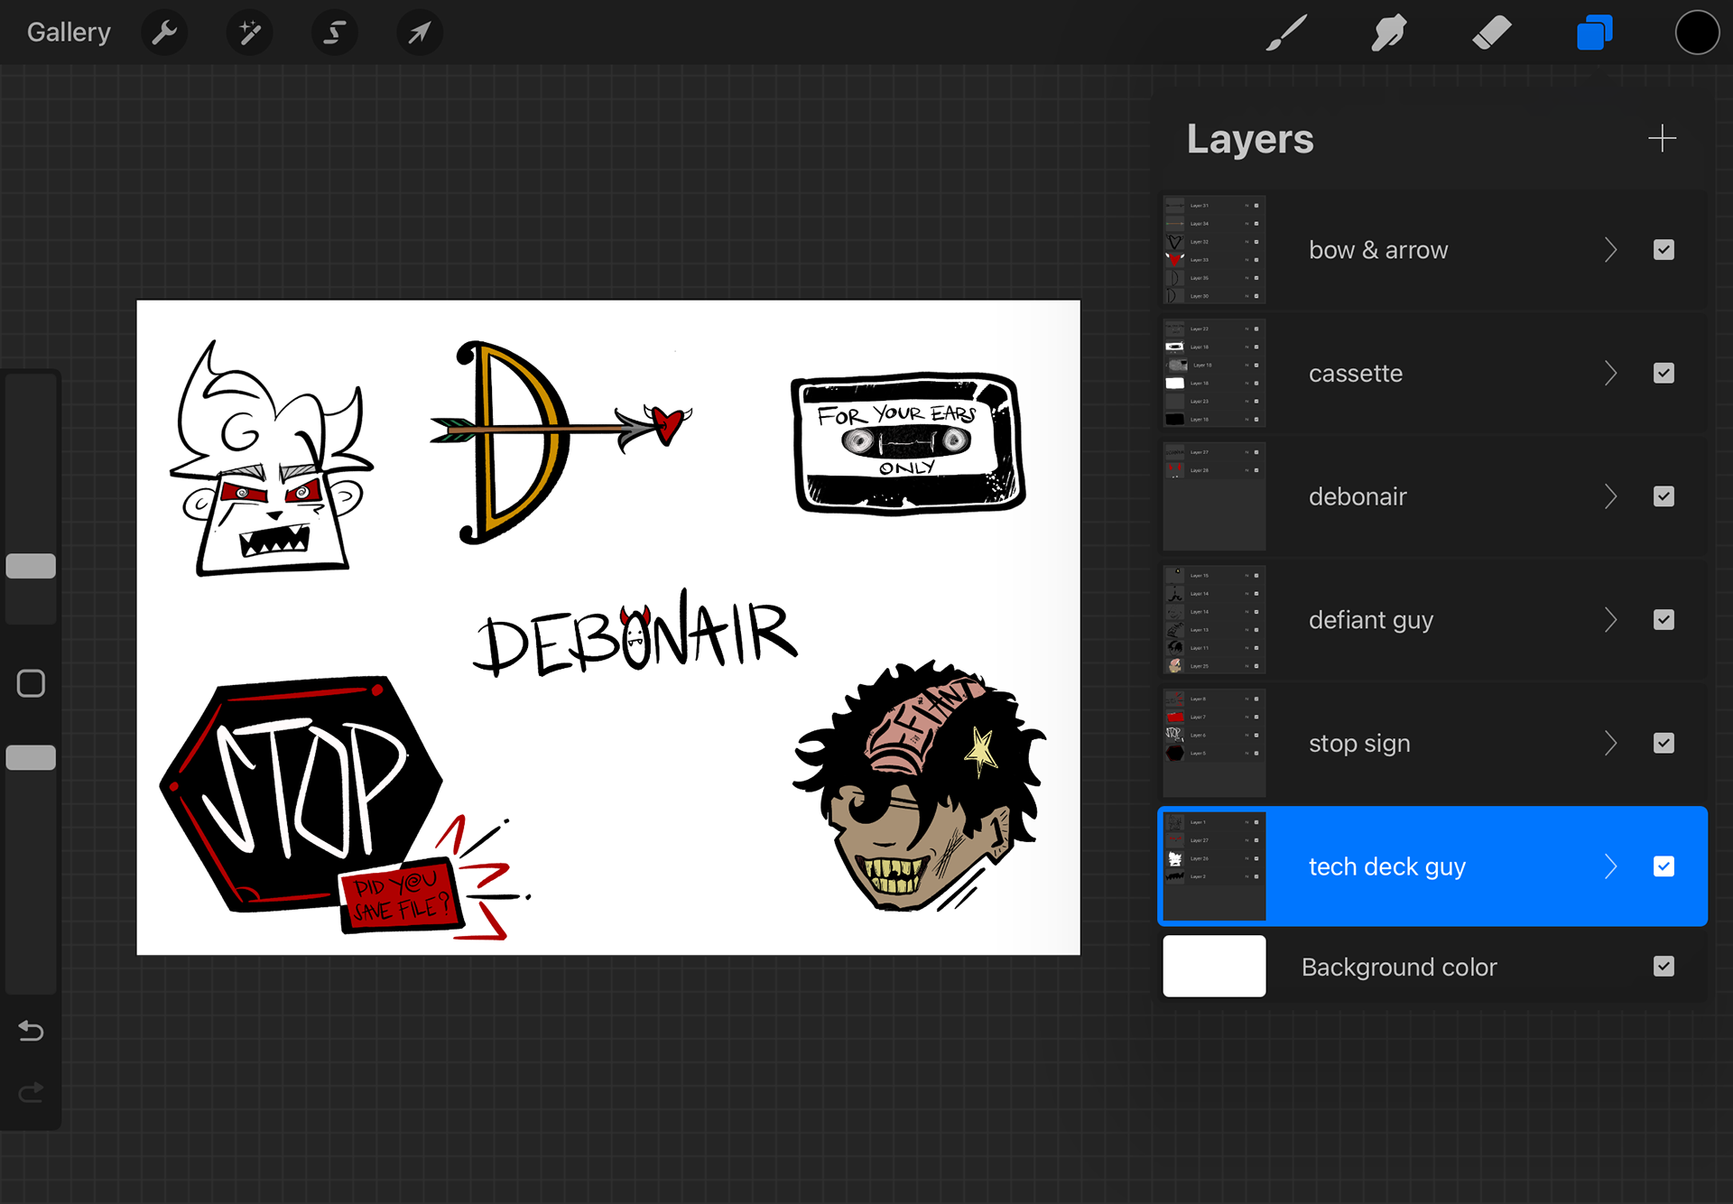Tap the undo arrow in sidebar
1733x1204 pixels.
pos(31,1031)
